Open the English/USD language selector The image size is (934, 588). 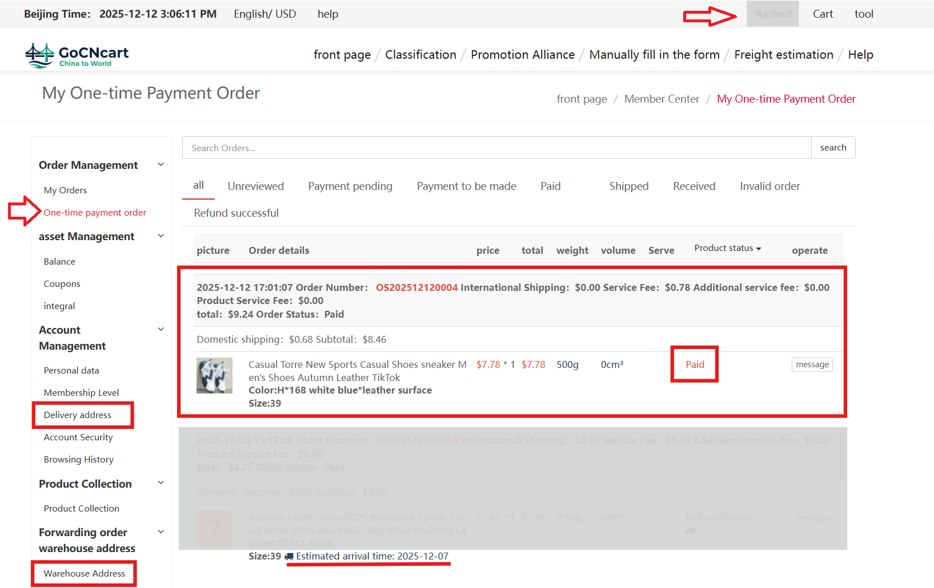[x=265, y=14]
